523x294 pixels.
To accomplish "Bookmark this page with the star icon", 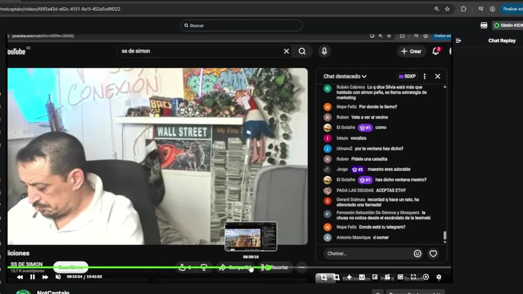I will tap(447, 9).
